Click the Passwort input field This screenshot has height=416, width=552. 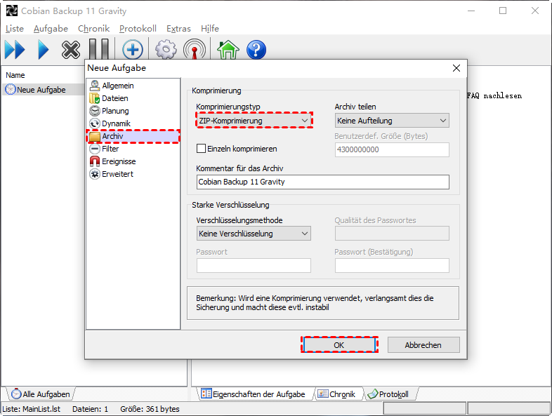pos(254,265)
